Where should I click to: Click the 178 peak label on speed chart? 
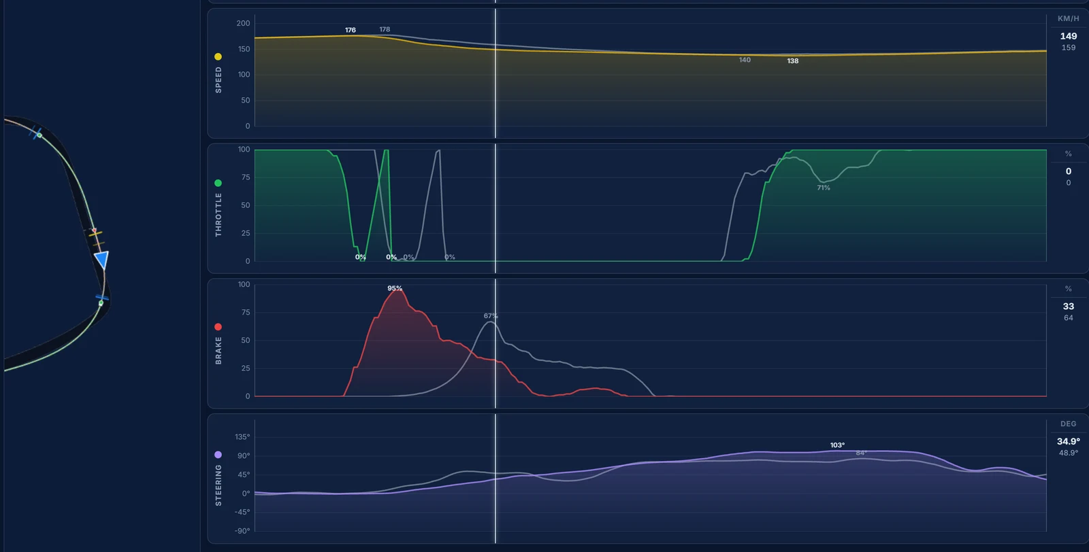(x=385, y=29)
